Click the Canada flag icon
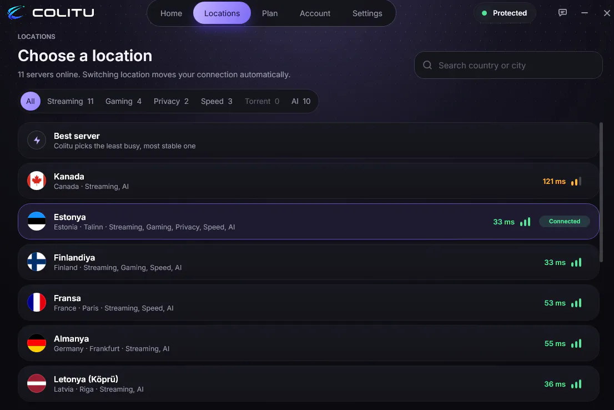 tap(37, 181)
